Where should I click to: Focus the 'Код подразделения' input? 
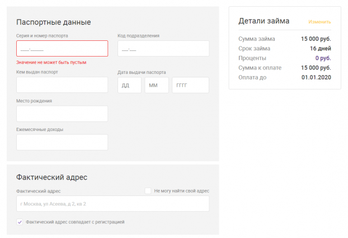click(163, 49)
